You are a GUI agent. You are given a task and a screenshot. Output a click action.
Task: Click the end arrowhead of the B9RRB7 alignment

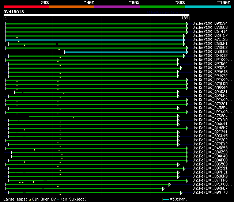pos(163,189)
